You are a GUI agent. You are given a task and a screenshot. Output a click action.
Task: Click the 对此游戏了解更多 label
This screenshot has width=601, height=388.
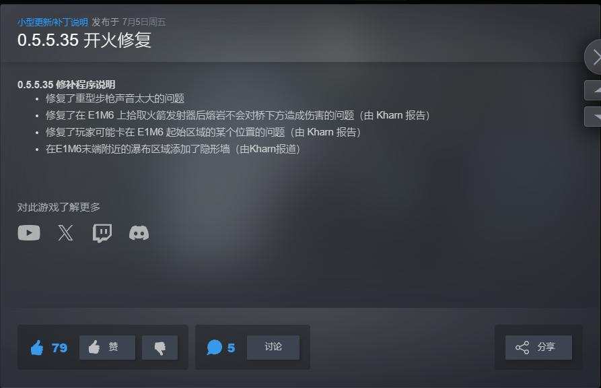click(59, 207)
